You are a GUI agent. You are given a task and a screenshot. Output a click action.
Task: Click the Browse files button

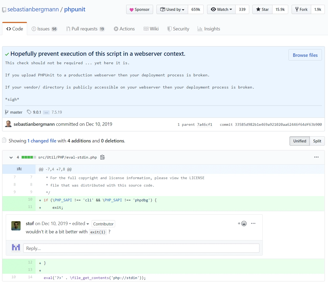(305, 55)
